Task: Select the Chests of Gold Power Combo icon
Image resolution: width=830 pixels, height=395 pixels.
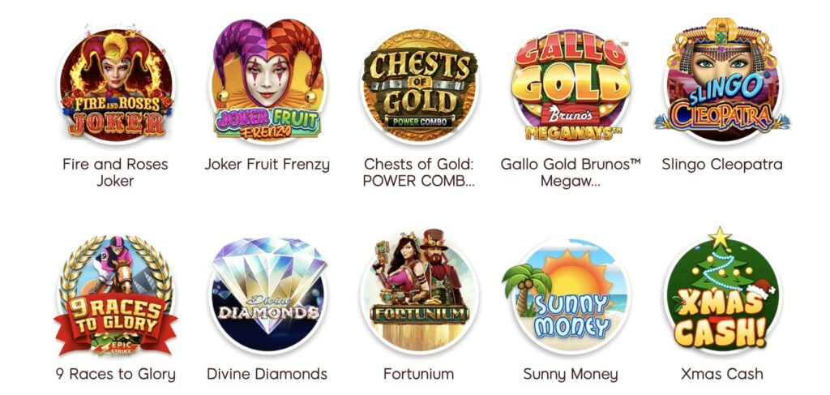Action: pyautogui.click(x=419, y=85)
